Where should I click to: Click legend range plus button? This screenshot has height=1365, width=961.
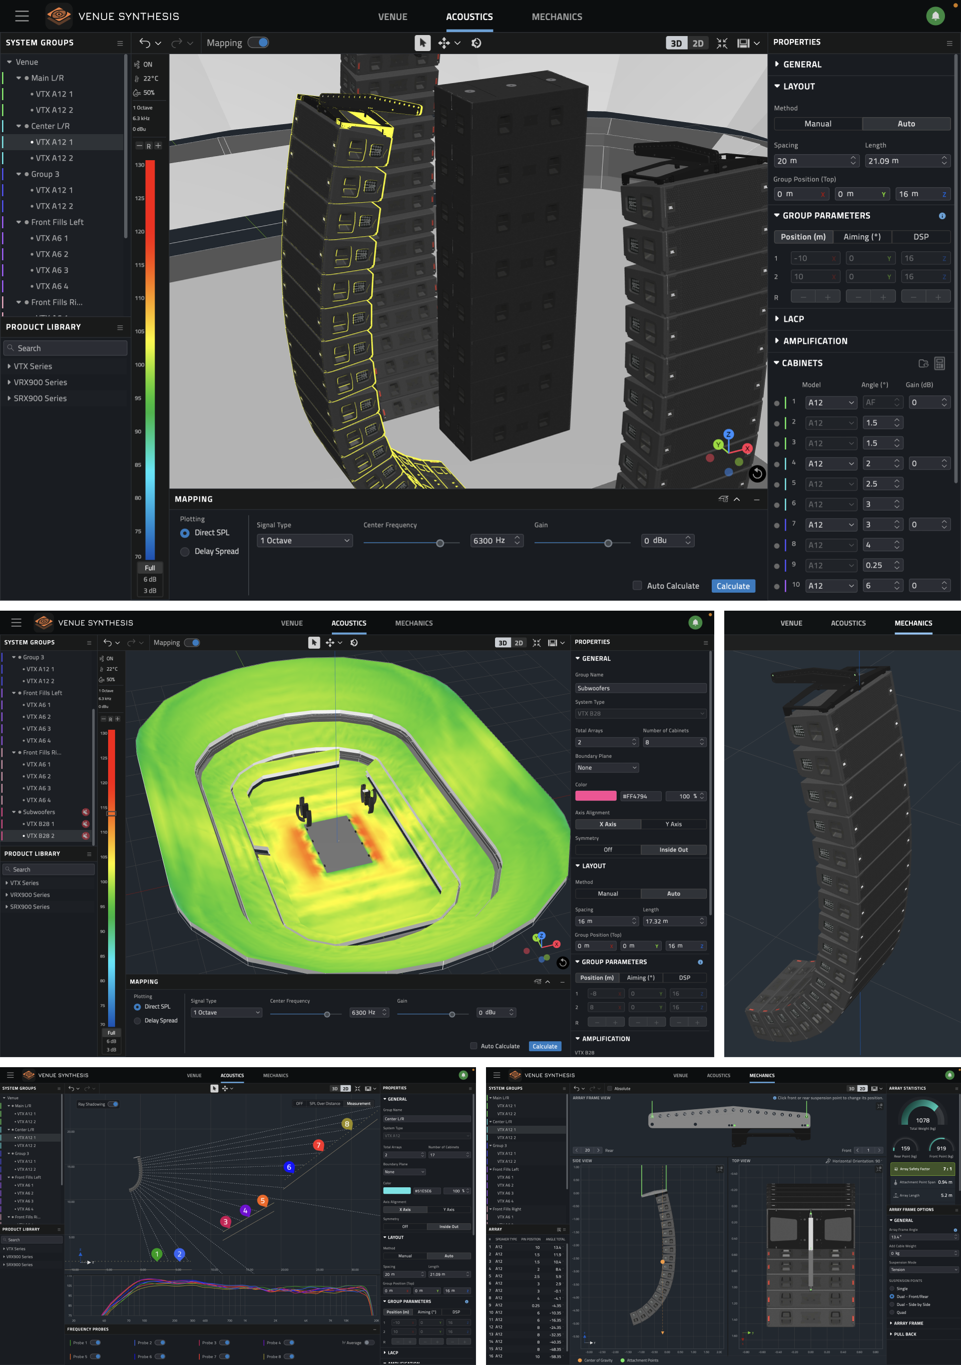(x=159, y=146)
